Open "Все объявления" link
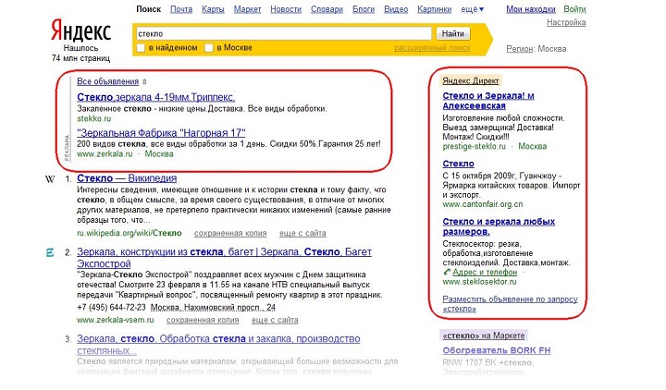666x390 pixels. (x=108, y=81)
